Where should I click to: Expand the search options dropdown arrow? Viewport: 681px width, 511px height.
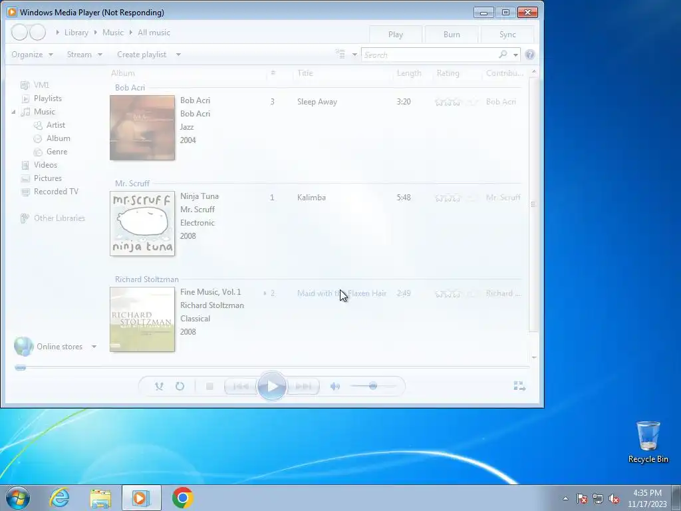coord(515,55)
